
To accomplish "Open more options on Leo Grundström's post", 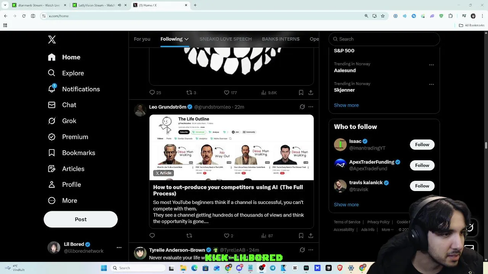I will 311,107.
